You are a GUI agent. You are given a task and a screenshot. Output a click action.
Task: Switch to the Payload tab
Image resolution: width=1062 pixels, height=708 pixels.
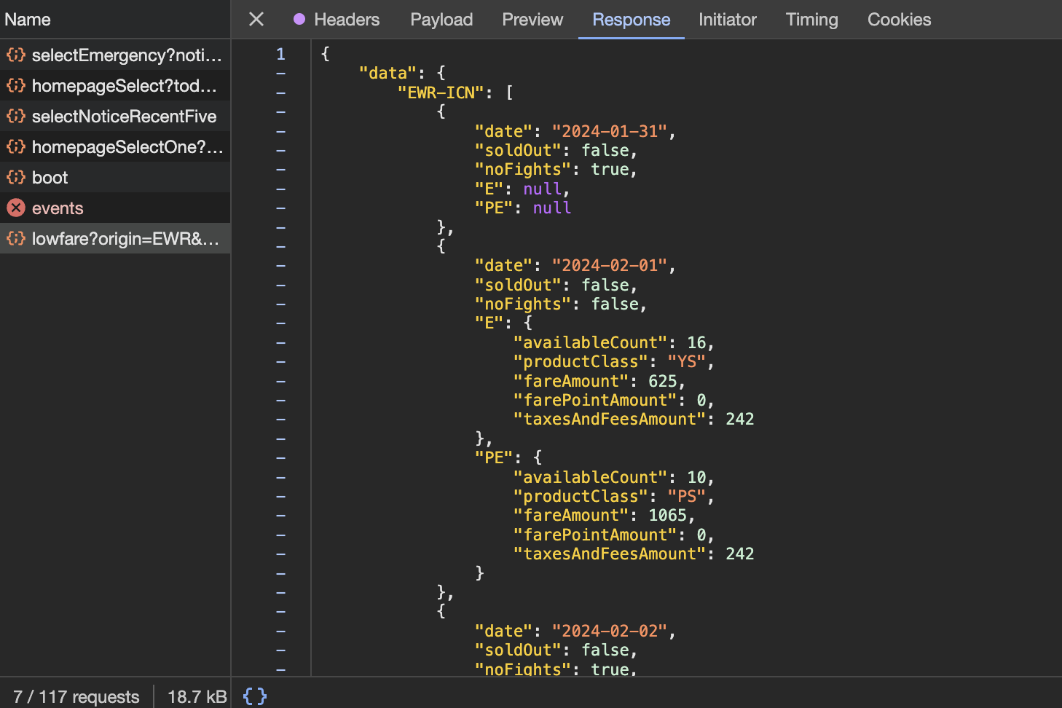click(441, 20)
